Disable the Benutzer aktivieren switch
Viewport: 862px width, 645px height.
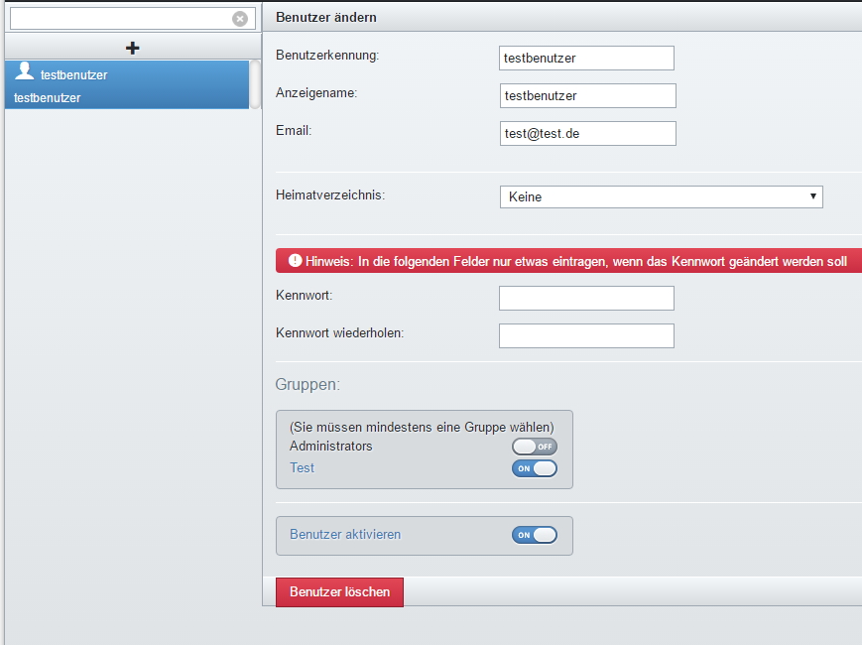[535, 535]
